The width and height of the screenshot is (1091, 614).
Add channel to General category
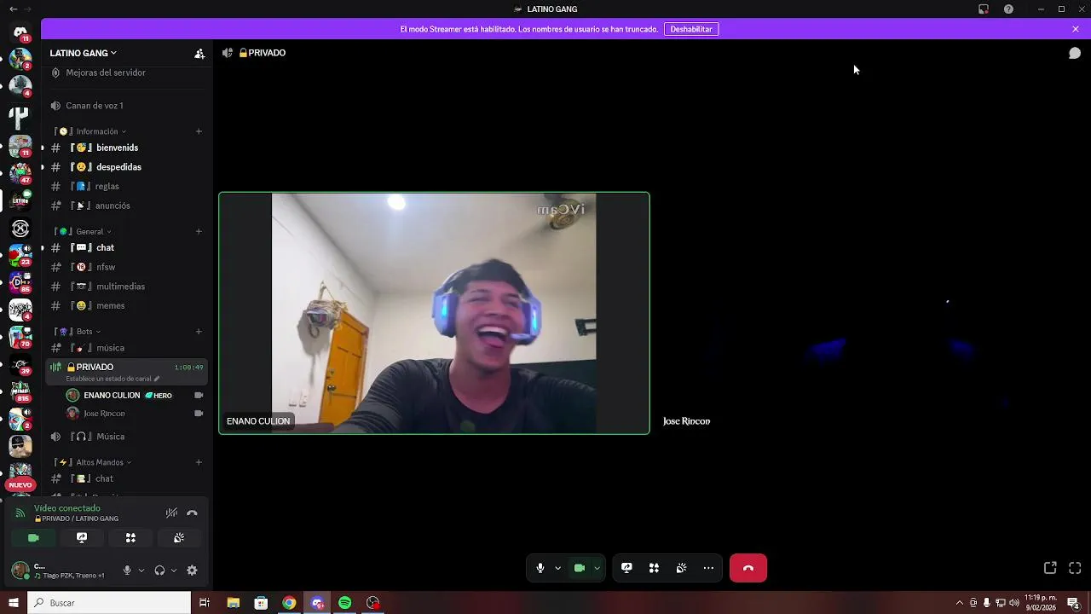click(x=199, y=231)
